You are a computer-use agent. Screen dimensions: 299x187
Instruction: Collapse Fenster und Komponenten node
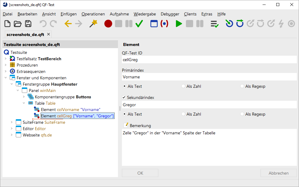5,78
